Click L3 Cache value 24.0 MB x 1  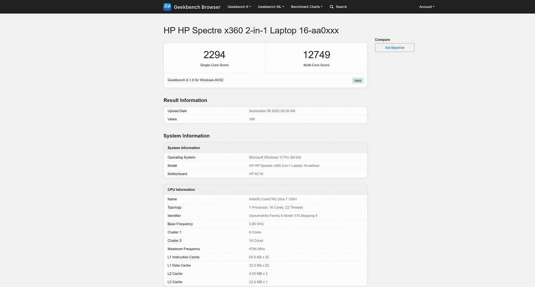(258, 282)
